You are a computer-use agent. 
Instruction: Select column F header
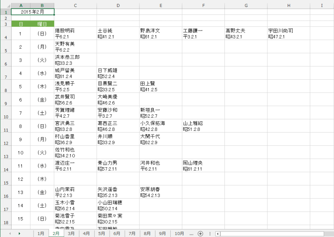pos(203,5)
